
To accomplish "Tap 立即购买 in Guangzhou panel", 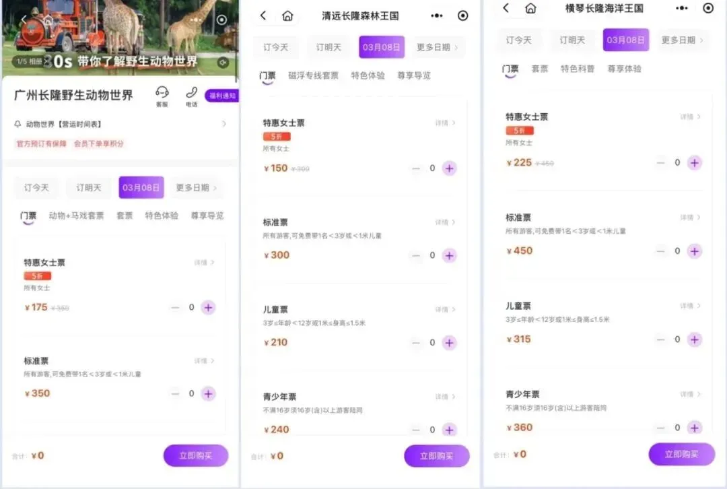I will [x=196, y=455].
